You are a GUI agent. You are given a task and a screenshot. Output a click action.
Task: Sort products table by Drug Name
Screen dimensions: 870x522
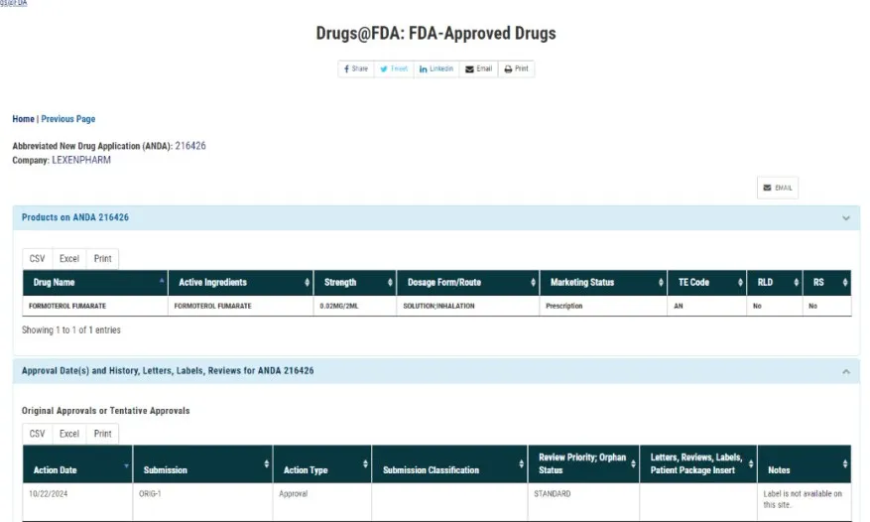click(x=94, y=283)
